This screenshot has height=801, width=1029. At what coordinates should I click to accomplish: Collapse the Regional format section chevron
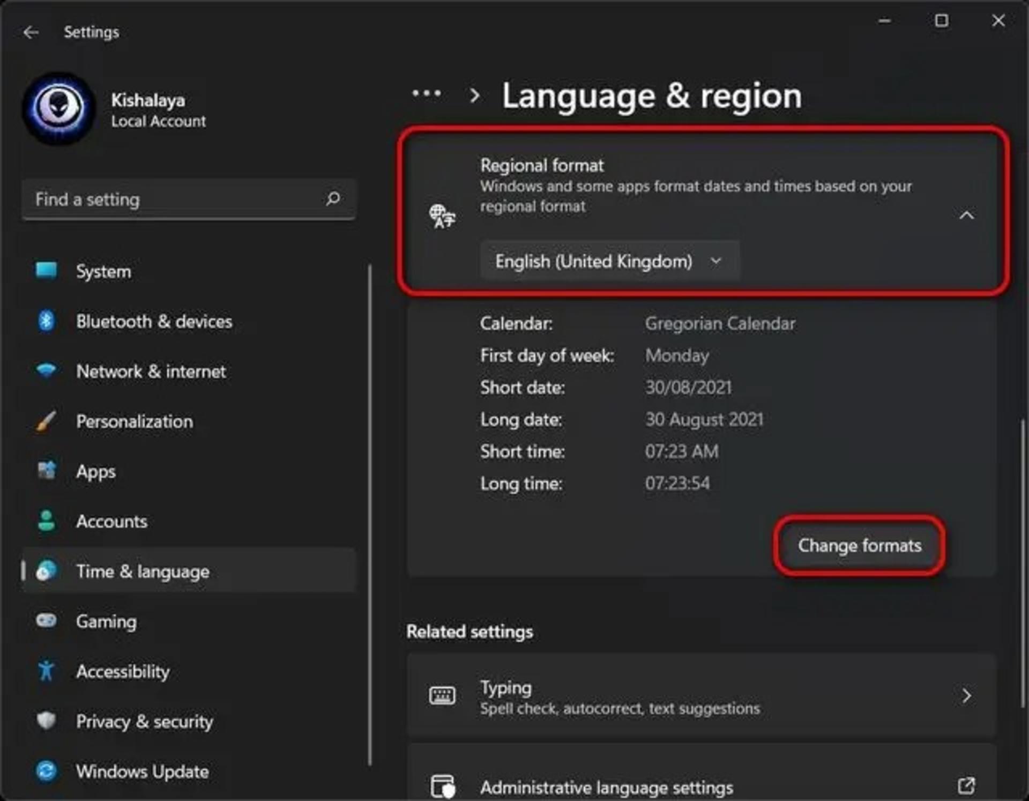[x=966, y=215]
